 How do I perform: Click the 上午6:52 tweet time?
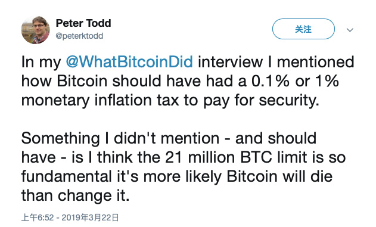tap(38, 217)
